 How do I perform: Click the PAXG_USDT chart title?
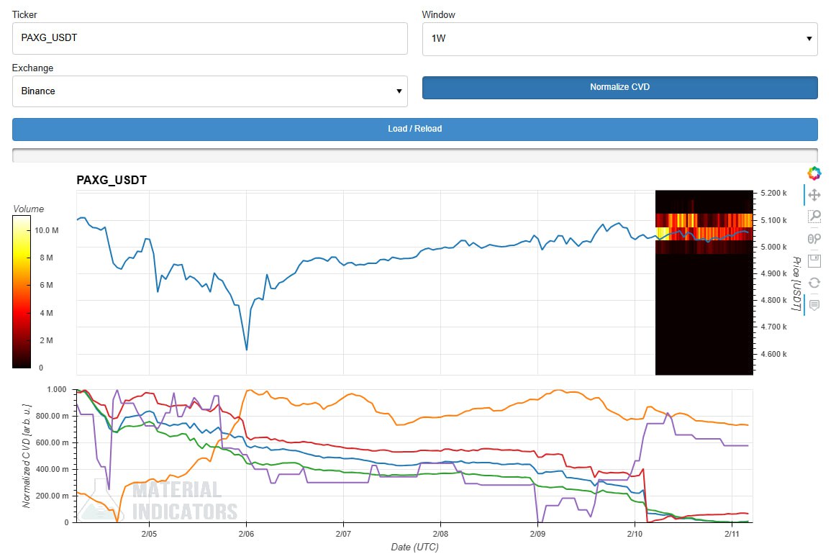(112, 180)
